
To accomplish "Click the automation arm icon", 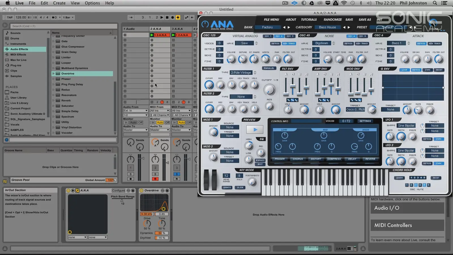I will [x=187, y=17].
